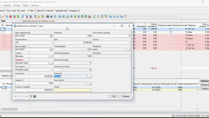Screen dimensions: 209x118
Task: Click the Пегас cell in tours grid
Action: point(192,35)
